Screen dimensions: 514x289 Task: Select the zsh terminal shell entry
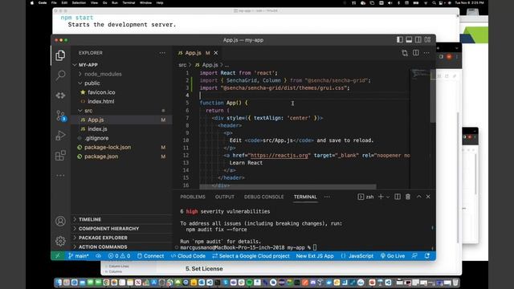tap(366, 197)
